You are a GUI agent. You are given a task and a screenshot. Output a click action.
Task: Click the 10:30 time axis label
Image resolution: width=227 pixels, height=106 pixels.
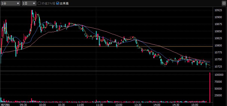pos(61,105)
